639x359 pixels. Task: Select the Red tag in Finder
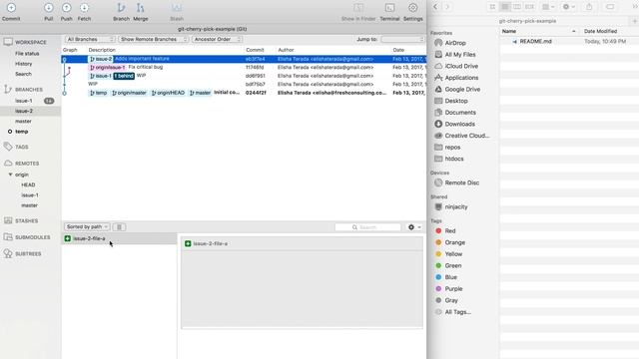click(x=450, y=230)
